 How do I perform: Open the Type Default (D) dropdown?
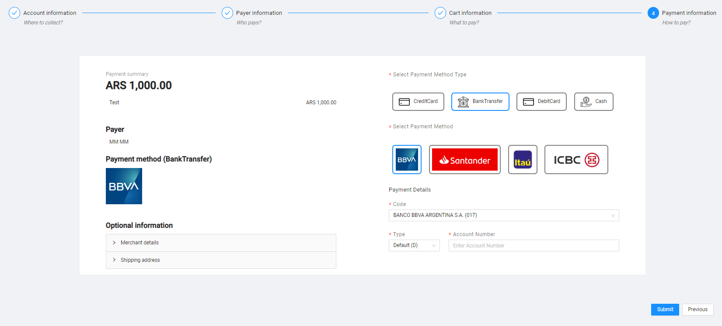tap(414, 245)
